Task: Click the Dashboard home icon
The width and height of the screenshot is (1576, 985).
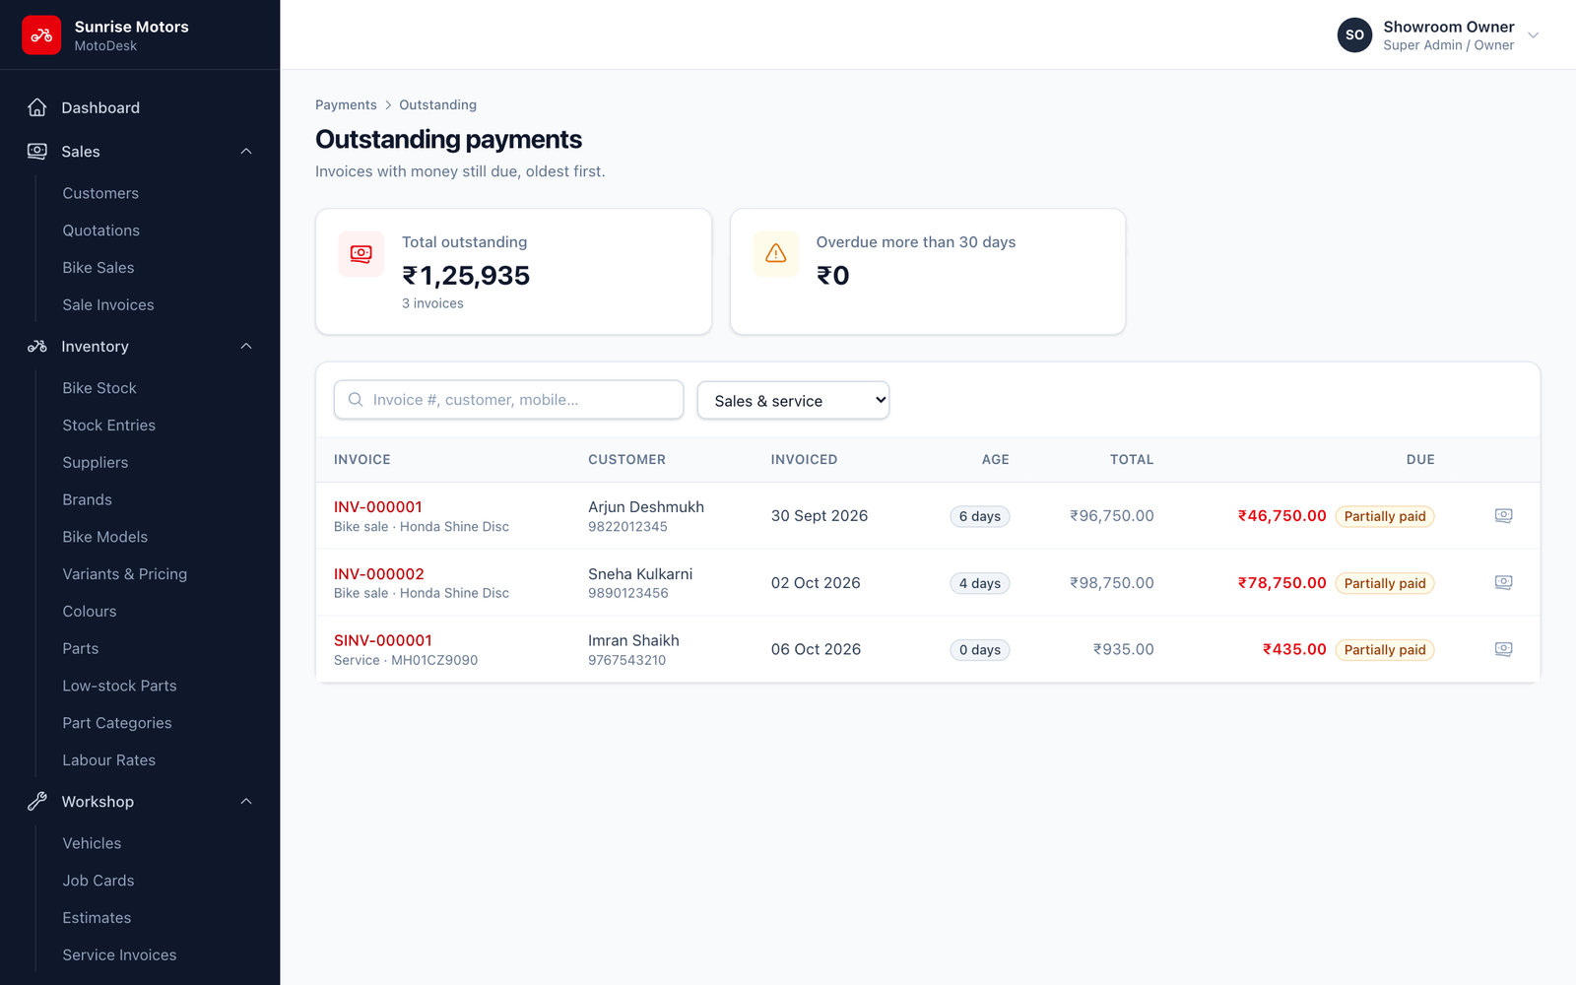Action: (x=37, y=107)
